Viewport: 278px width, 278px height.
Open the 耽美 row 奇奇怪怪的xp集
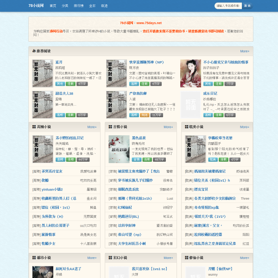click(x=207, y=208)
